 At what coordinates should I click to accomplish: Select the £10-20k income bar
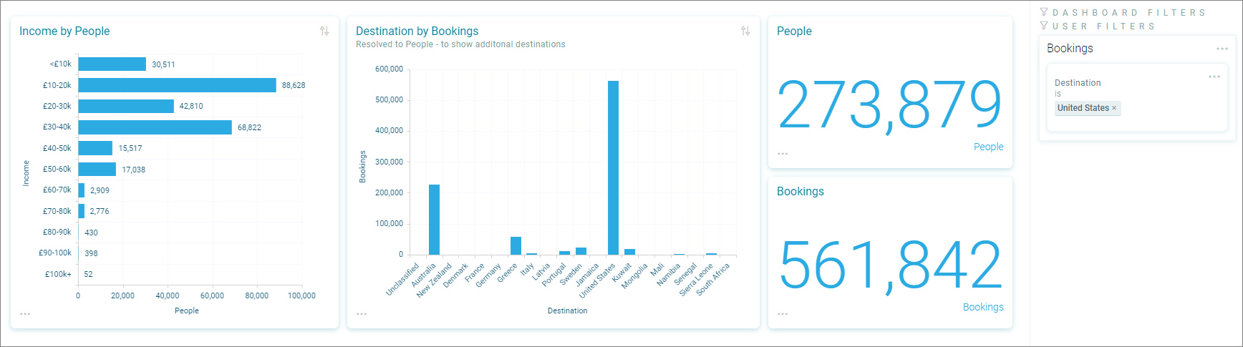tap(177, 85)
